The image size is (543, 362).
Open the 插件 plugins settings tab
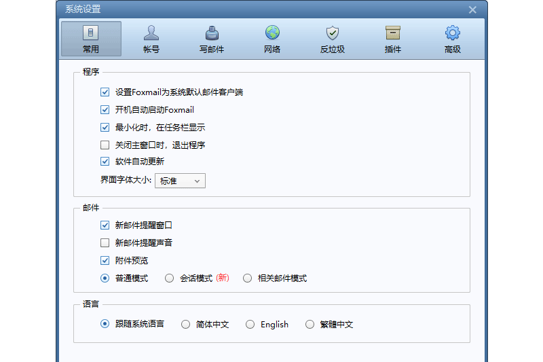click(x=393, y=39)
